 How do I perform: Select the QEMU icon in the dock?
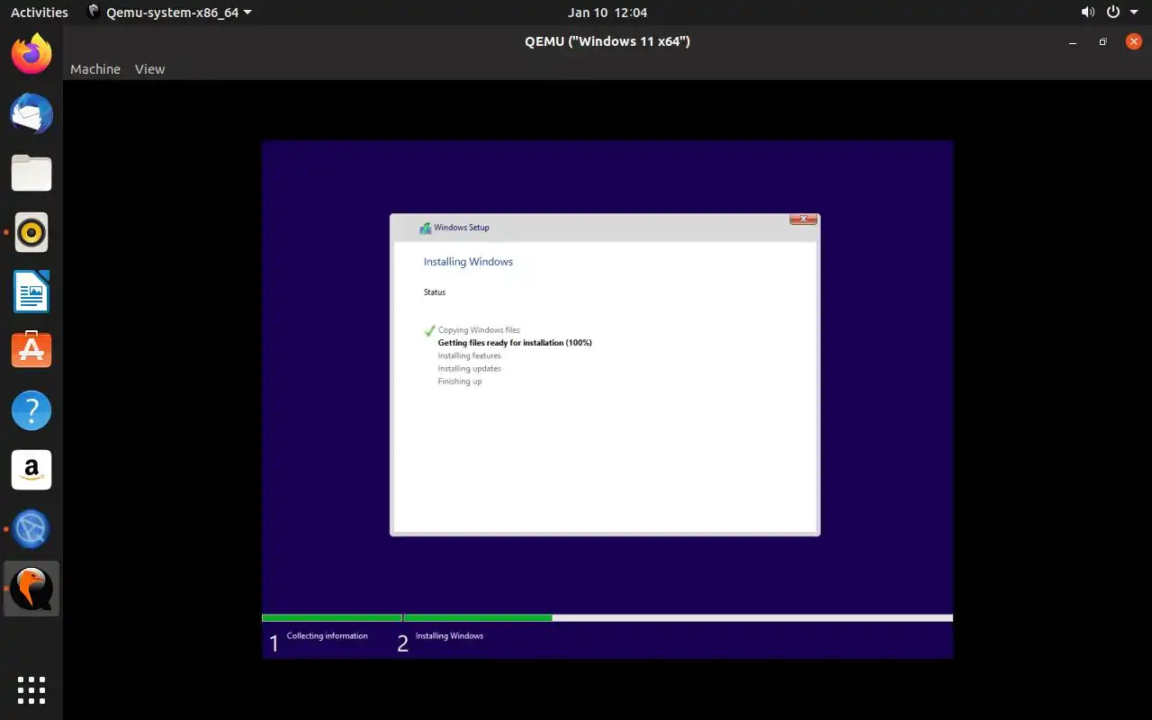31,589
